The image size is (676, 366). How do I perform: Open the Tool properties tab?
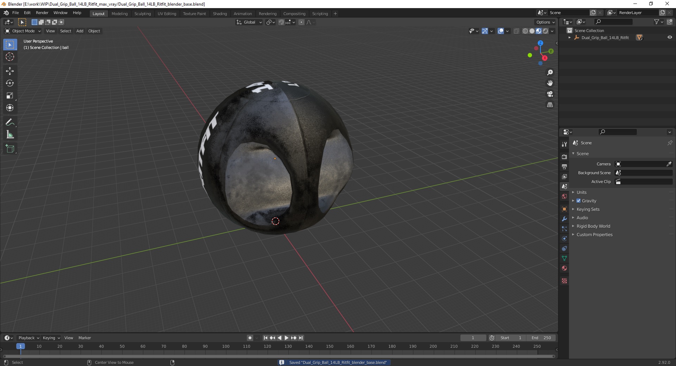[564, 144]
